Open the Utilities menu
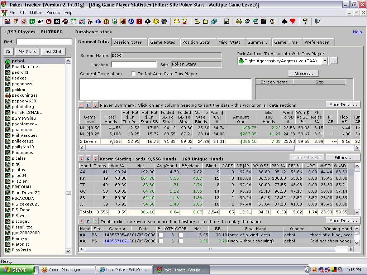This screenshot has height=275, width=367. [x=36, y=13]
